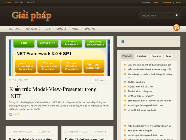Click the .NET Framework featured image
Screen dimensions: 186x140
59,58
